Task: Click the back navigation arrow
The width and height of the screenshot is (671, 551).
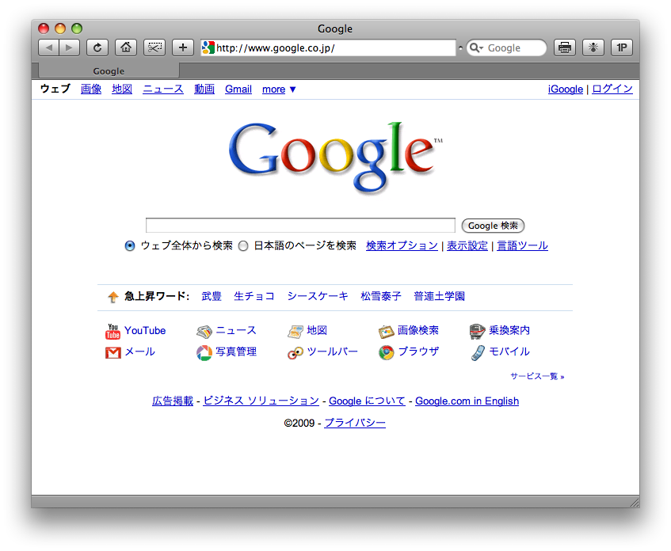Action: pyautogui.click(x=48, y=47)
